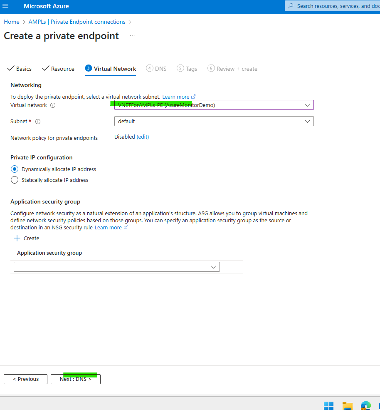Click the Virtual network info icon
Screen dimensions: 380x410
tap(53, 105)
